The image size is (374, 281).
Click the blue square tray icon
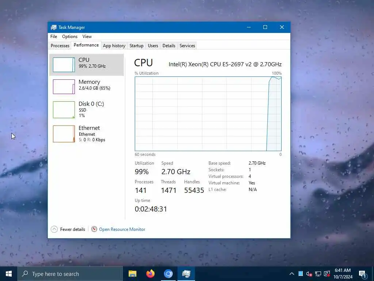[x=301, y=274]
